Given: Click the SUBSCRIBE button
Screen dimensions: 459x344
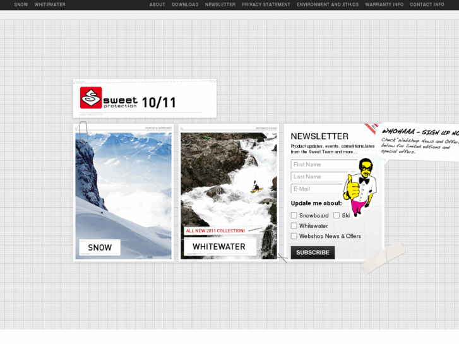Looking at the screenshot, I should click(313, 252).
